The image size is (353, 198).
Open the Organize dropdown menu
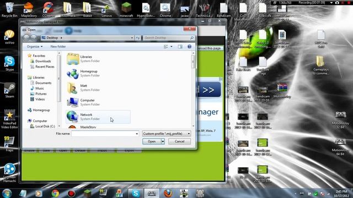(x=35, y=46)
